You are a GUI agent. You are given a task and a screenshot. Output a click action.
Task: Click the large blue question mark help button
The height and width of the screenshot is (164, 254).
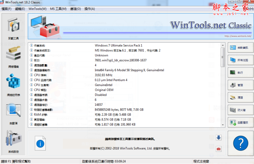click(x=241, y=143)
